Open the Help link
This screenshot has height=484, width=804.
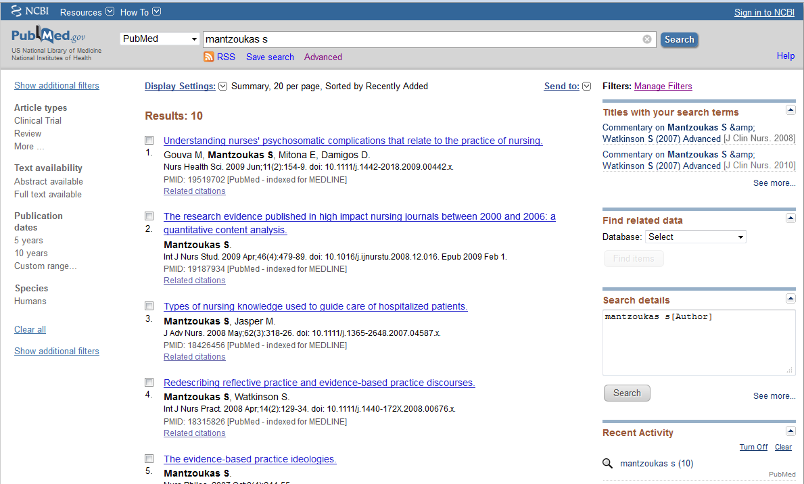pos(785,56)
